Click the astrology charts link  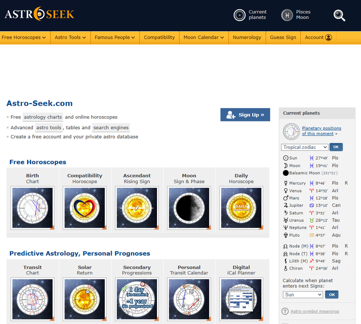pos(43,117)
